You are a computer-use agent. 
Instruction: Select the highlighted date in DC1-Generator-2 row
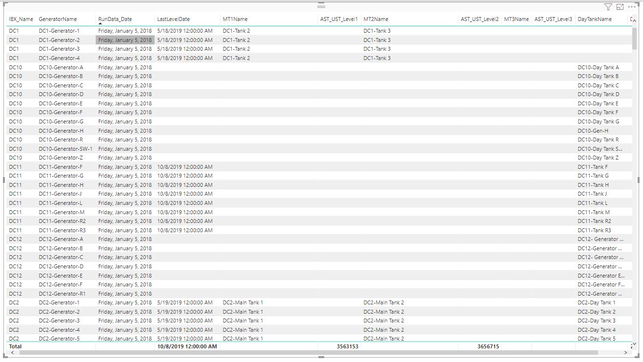point(125,40)
